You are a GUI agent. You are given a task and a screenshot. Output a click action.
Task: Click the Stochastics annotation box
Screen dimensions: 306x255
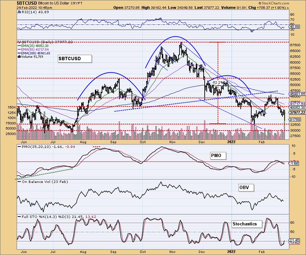click(x=247, y=224)
